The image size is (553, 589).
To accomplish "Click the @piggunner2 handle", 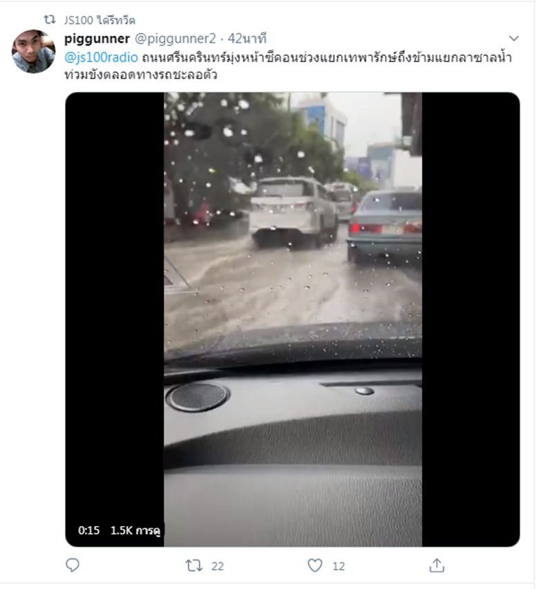I will coord(175,38).
